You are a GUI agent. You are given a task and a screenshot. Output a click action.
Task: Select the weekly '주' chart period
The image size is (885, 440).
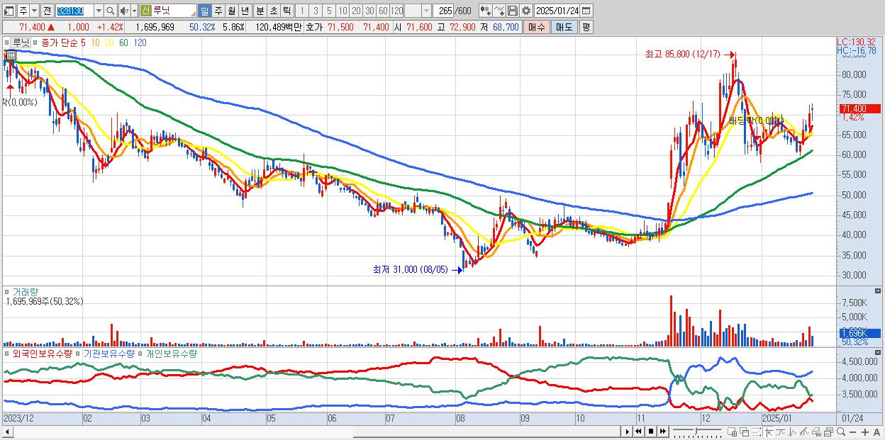(218, 11)
